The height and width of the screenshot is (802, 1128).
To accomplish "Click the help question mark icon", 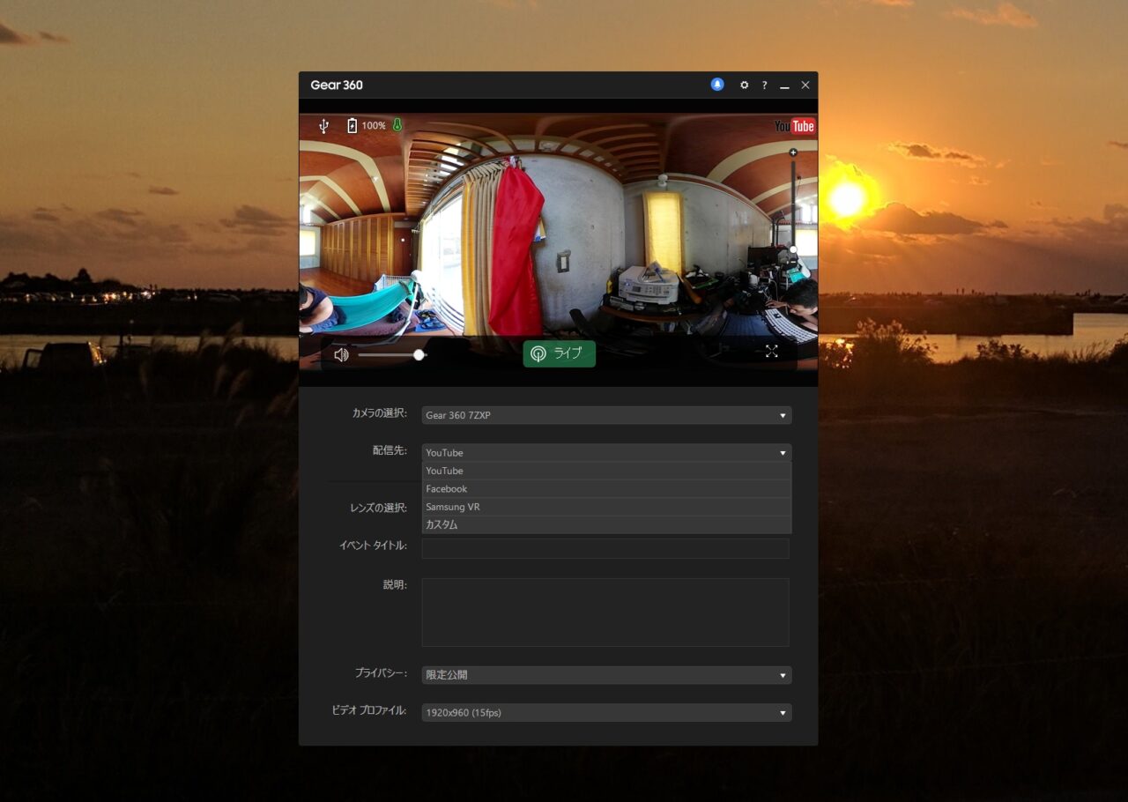I will 764,85.
